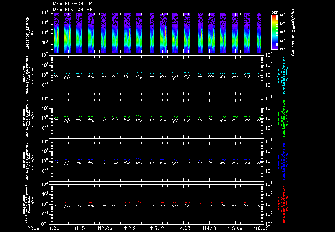Click the left axis label of the blue panel
This screenshot has height=232, width=335.
(28, 161)
